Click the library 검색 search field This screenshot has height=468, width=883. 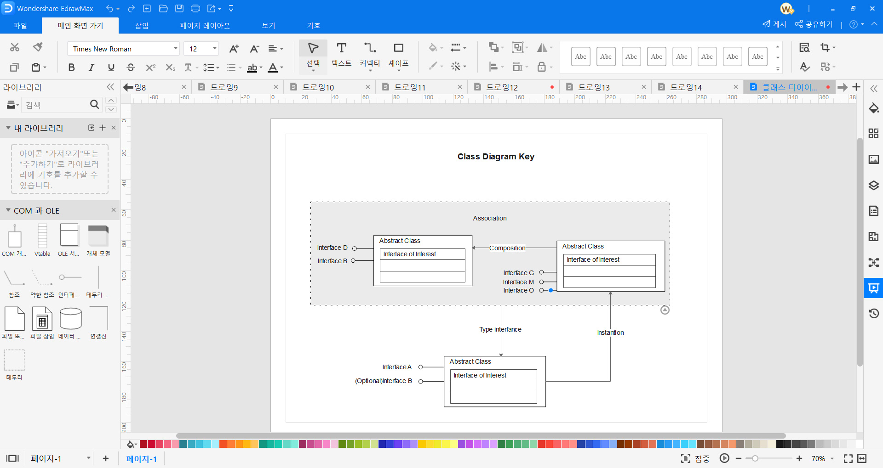[x=55, y=105]
